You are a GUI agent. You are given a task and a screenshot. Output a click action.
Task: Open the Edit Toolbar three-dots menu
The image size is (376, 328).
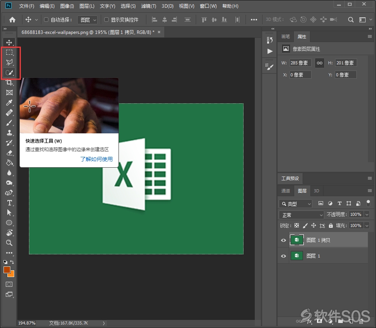pyautogui.click(x=9, y=253)
